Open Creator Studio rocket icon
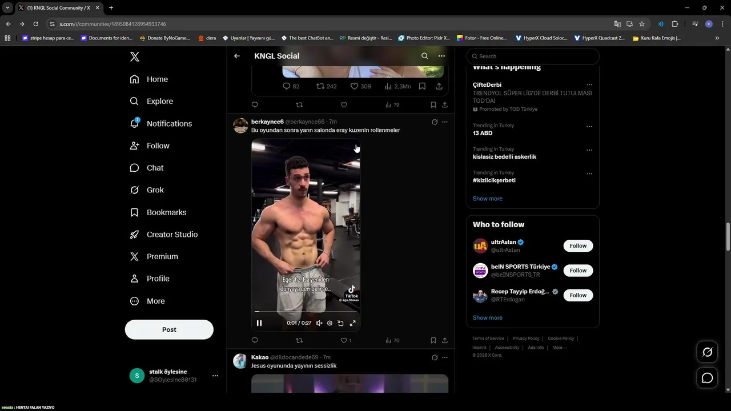The height and width of the screenshot is (411, 731). [x=135, y=235]
